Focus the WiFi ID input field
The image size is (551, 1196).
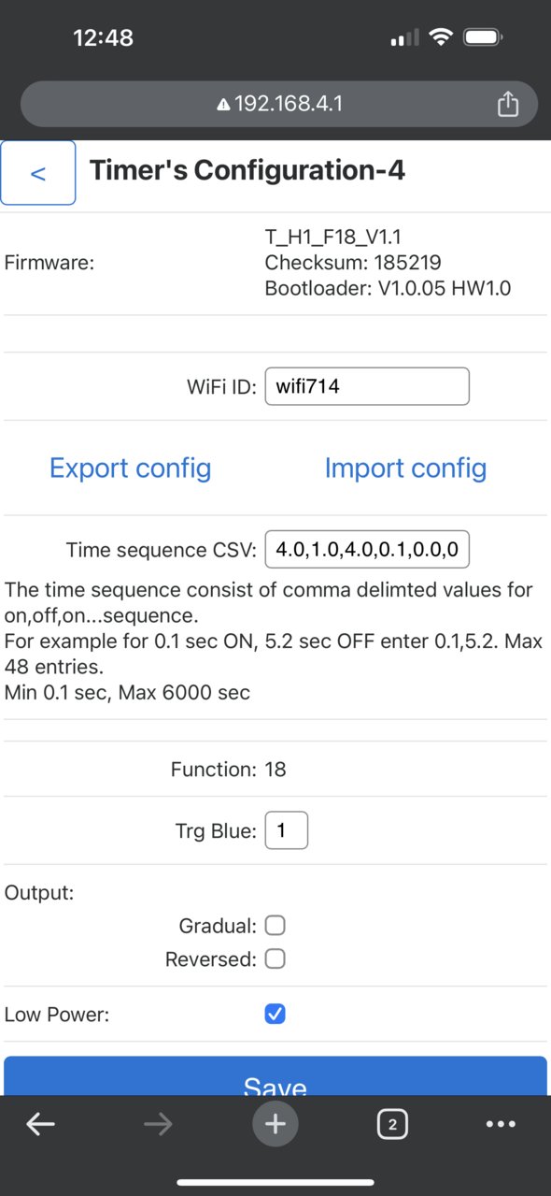(367, 386)
